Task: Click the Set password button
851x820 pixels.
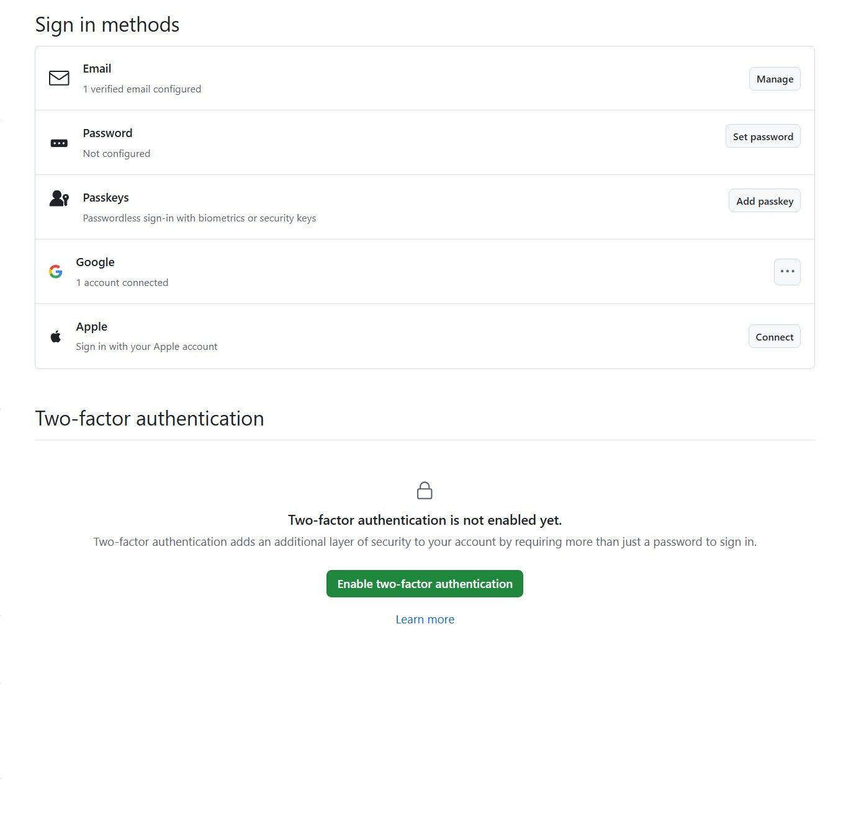Action: [763, 136]
